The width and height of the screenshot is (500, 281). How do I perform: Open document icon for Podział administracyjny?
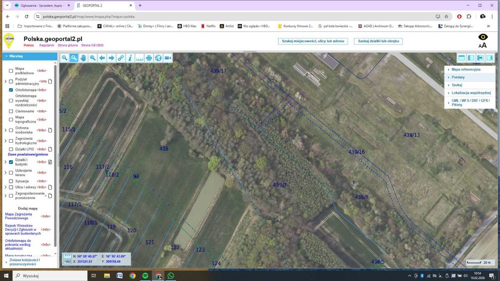tap(50, 81)
